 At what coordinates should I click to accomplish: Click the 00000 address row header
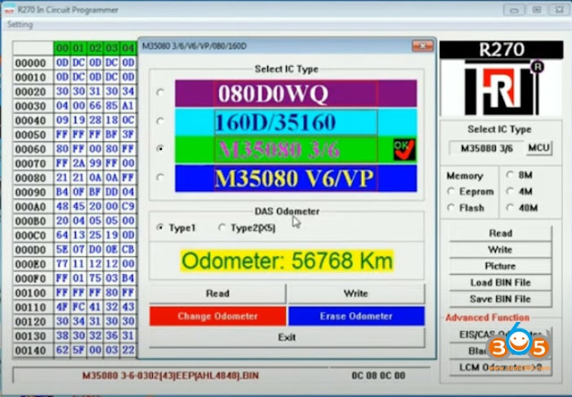33,63
